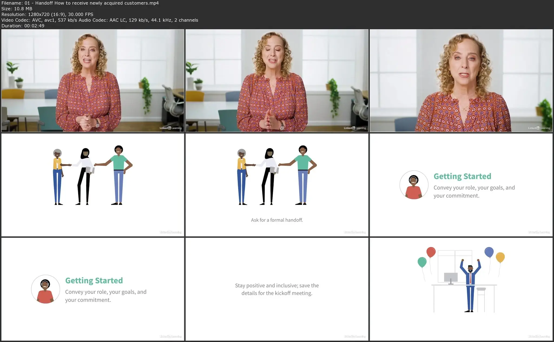Open 'Stay positive and inclusive' text thumbnail
554x342 pixels.
coord(277,289)
